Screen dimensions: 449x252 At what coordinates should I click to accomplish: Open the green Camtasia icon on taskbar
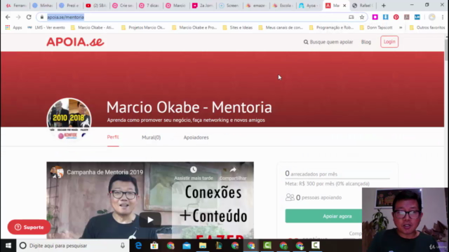click(x=267, y=246)
